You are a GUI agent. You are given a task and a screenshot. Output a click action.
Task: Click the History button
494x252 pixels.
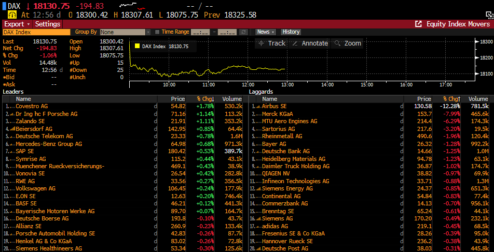pyautogui.click(x=291, y=32)
